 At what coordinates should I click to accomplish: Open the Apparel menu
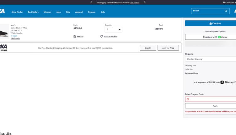(x=79, y=12)
